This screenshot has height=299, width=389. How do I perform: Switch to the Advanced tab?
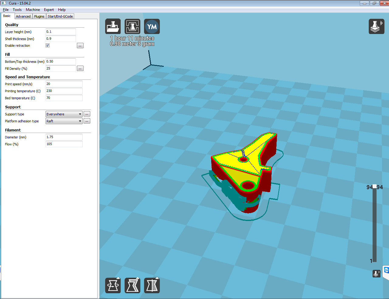tap(23, 16)
